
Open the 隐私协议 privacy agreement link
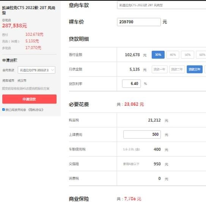[x=36, y=110]
